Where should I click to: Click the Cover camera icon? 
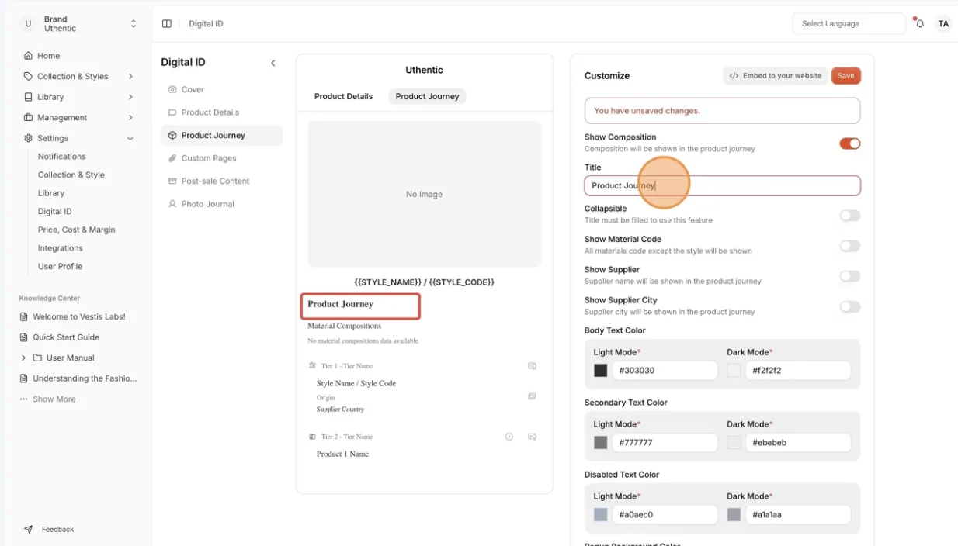[172, 89]
